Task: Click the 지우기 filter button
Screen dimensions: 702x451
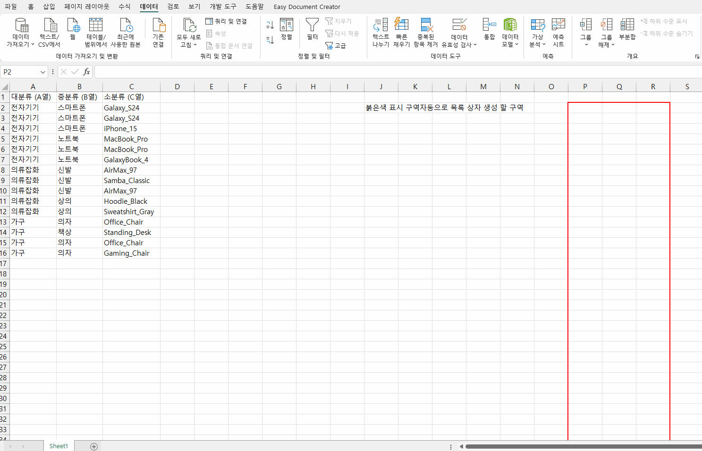Action: [x=338, y=21]
